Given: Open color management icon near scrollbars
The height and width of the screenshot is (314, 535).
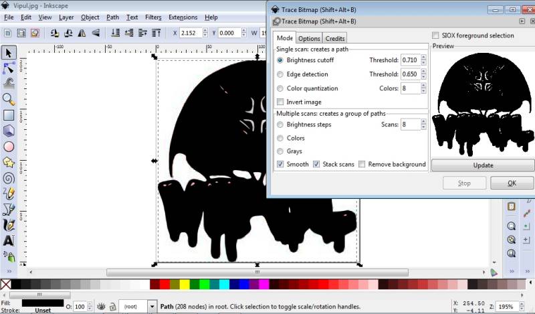Looking at the screenshot, I should tap(494, 272).
